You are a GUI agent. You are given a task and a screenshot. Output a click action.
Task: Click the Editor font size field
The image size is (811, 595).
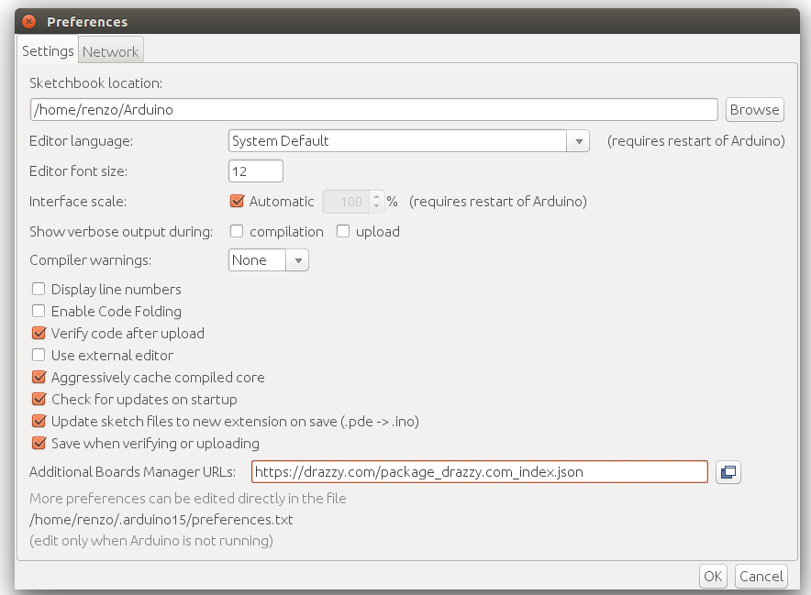click(255, 171)
